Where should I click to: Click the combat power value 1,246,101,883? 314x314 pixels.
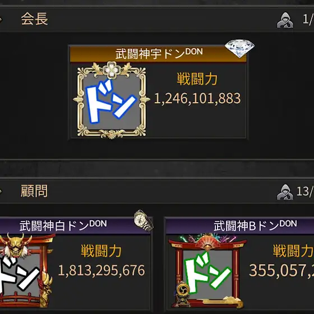197,99
